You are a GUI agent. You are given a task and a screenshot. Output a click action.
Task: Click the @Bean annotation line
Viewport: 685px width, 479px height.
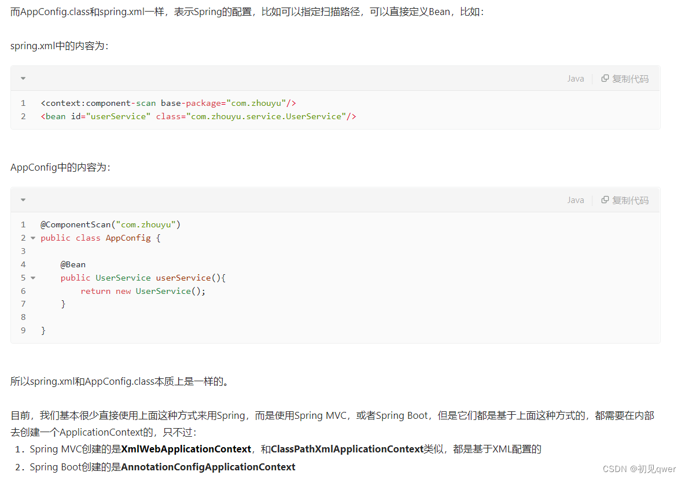click(x=73, y=264)
